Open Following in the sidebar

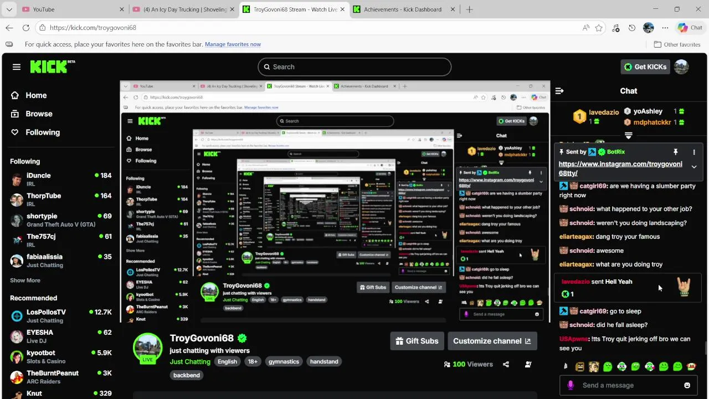(x=35, y=132)
